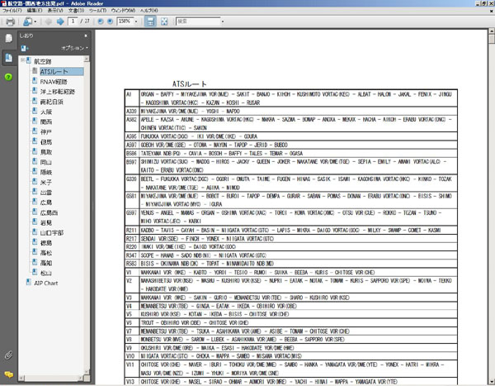
Task: Zoom out using the minus circle button
Action: coord(101,21)
